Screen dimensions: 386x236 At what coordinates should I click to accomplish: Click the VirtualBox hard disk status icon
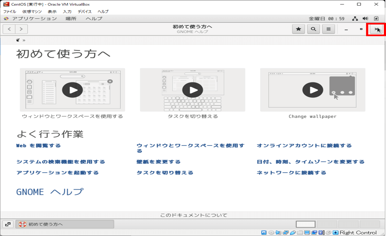pos(264,233)
